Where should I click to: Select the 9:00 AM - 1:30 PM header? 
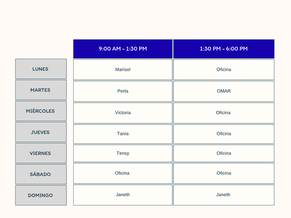click(x=123, y=49)
